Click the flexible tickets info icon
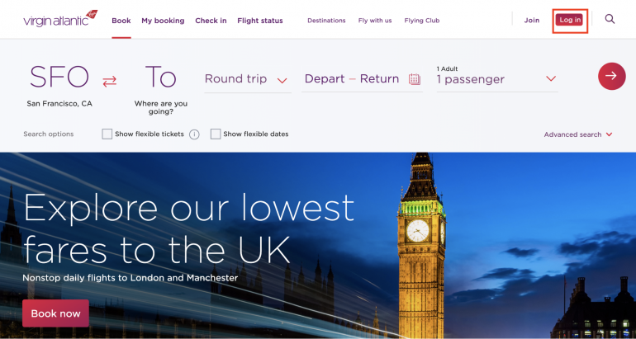Screen dimensions: 636x339 194,134
